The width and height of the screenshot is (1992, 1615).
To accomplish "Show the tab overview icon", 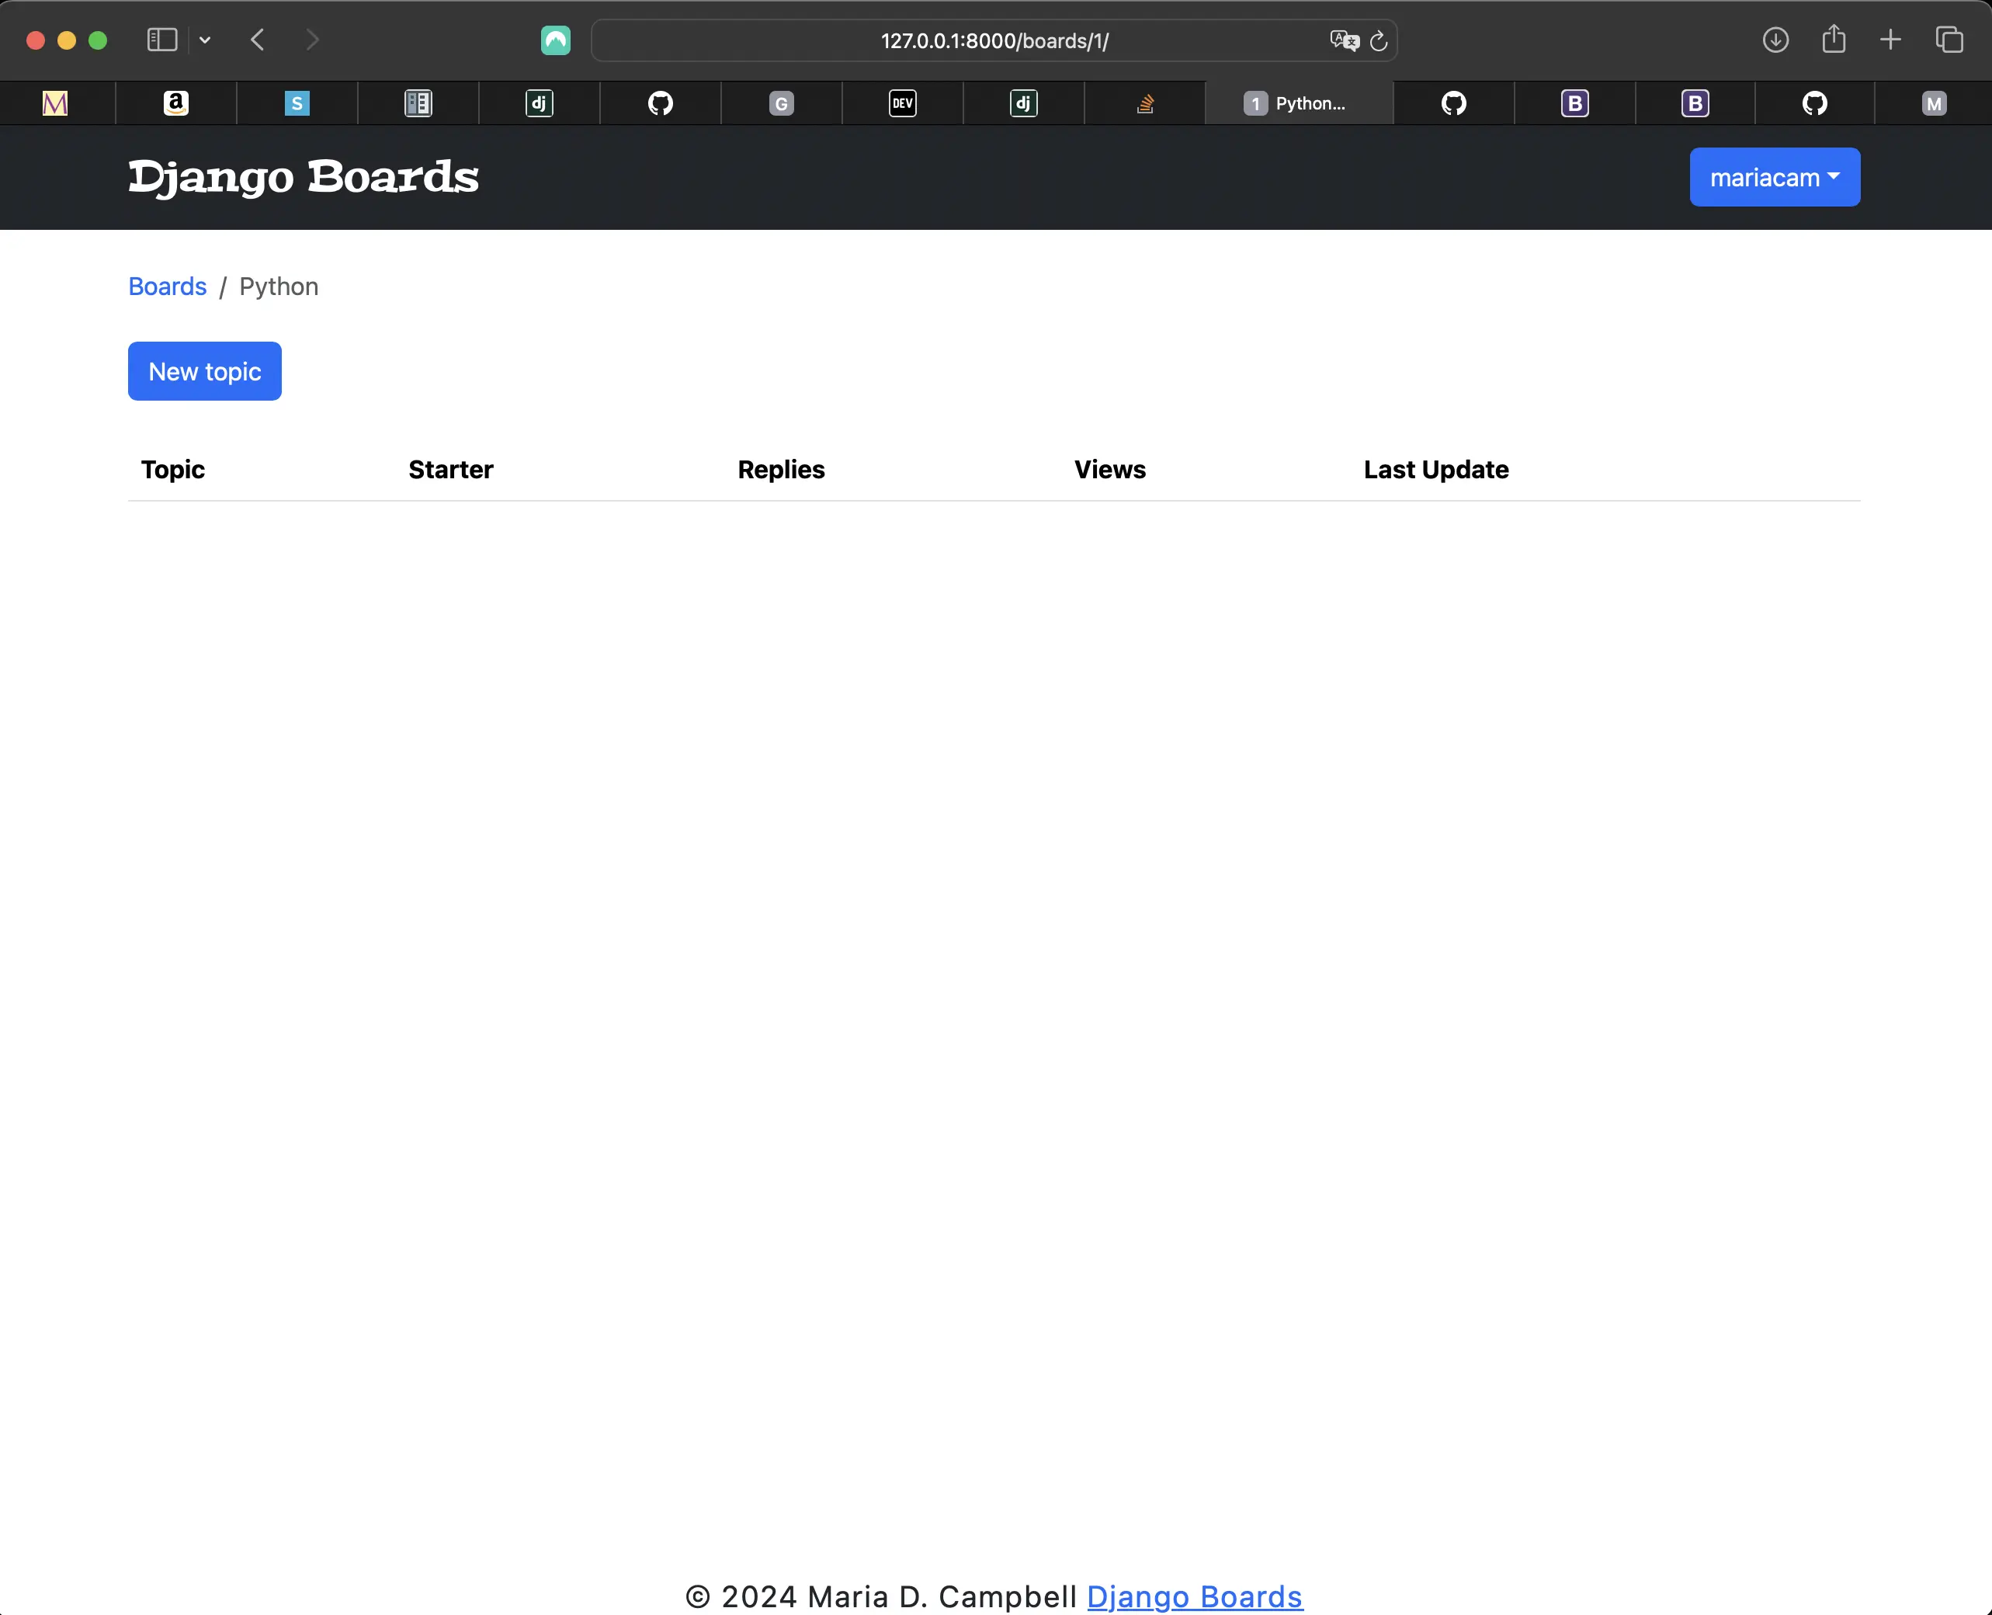I will click(x=1949, y=40).
